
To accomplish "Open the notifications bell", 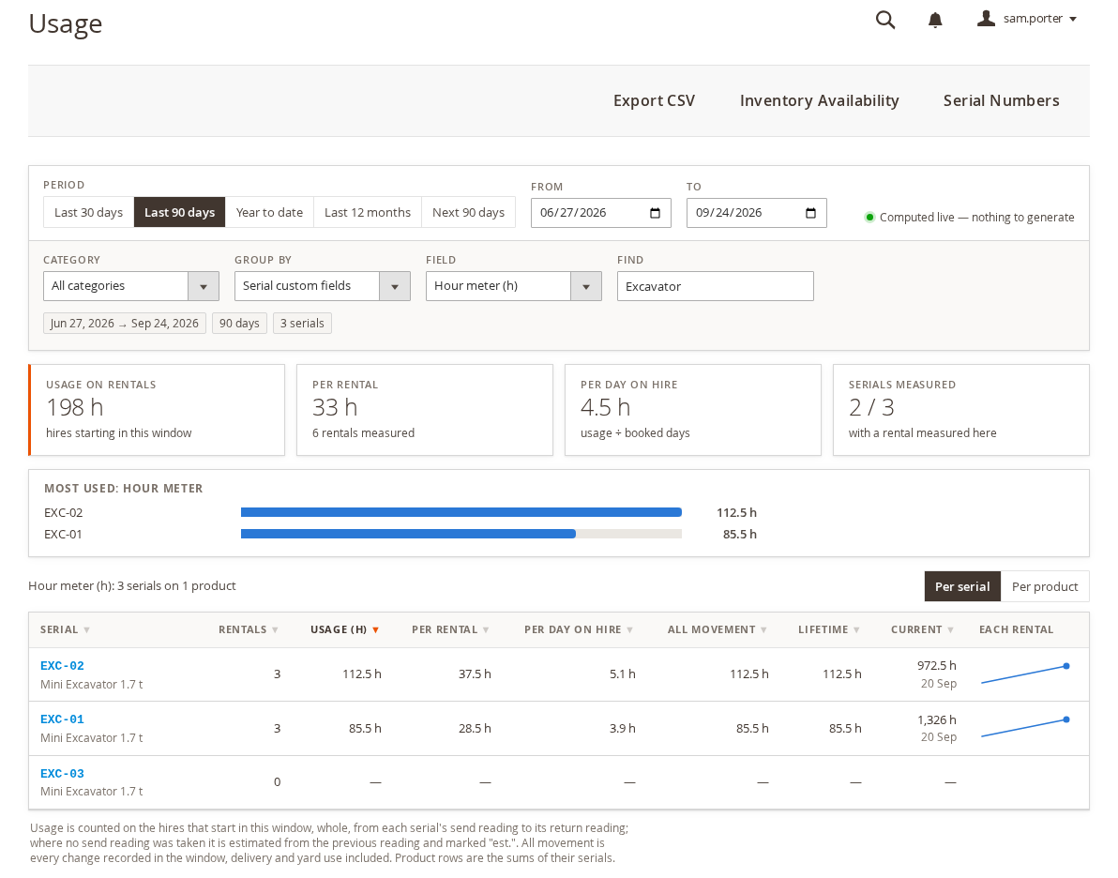I will click(x=935, y=20).
